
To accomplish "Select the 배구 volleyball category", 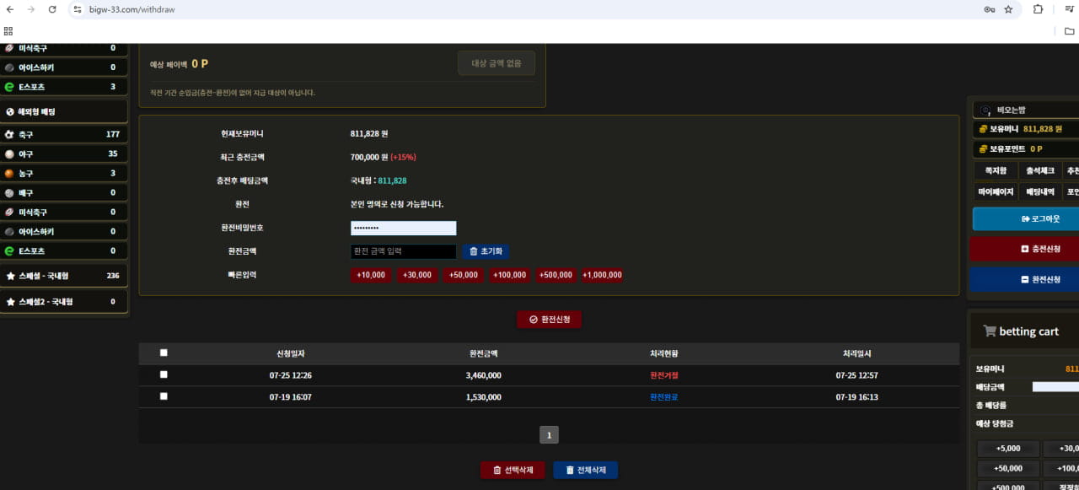I will (x=63, y=192).
